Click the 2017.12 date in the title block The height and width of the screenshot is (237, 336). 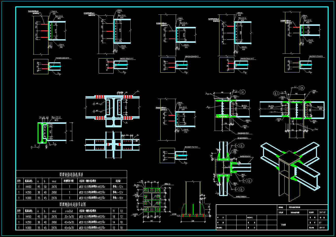click(323, 228)
